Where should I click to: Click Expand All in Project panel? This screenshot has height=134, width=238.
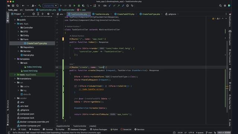pos(38,14)
